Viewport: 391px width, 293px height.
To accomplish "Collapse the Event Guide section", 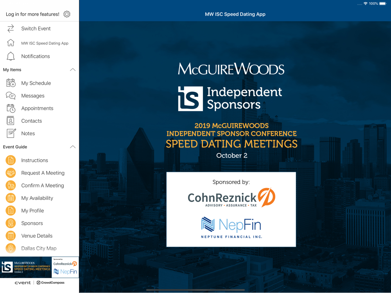I will (73, 147).
